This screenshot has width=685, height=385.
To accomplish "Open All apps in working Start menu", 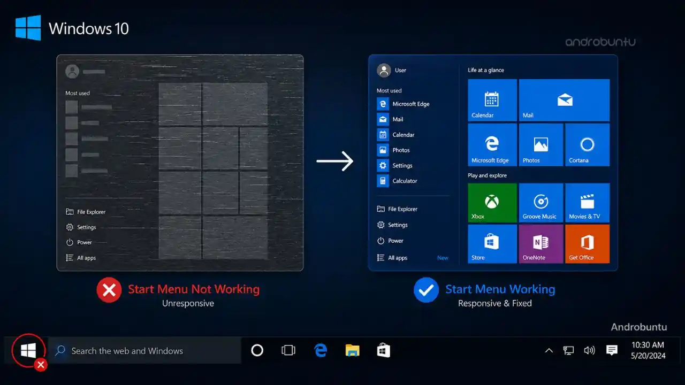I will [x=392, y=258].
